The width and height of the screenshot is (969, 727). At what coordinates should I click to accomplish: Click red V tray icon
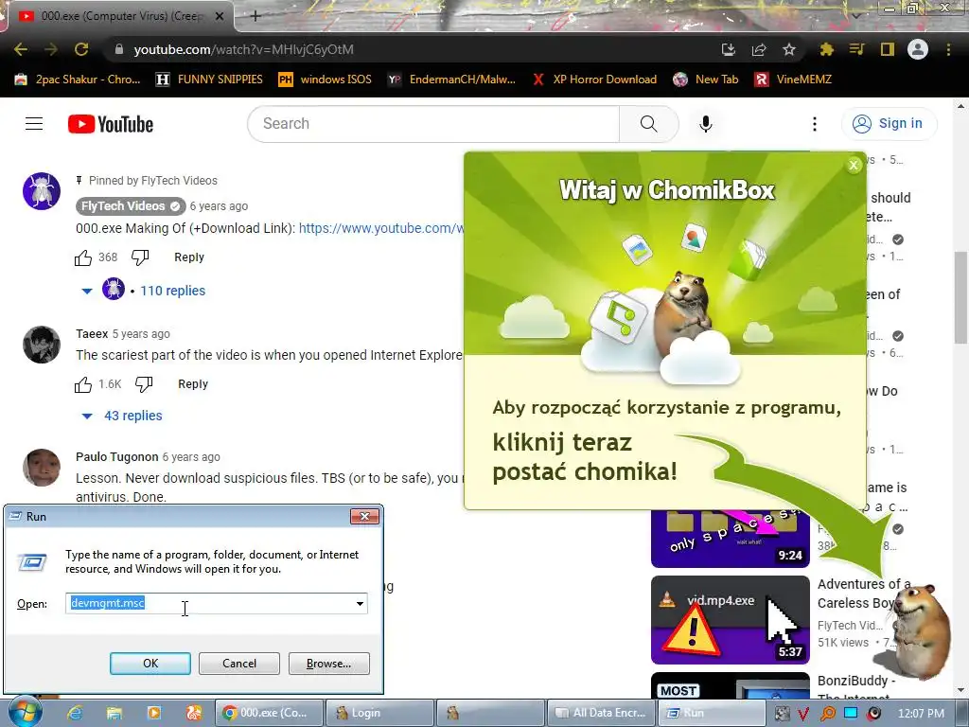coord(804,714)
